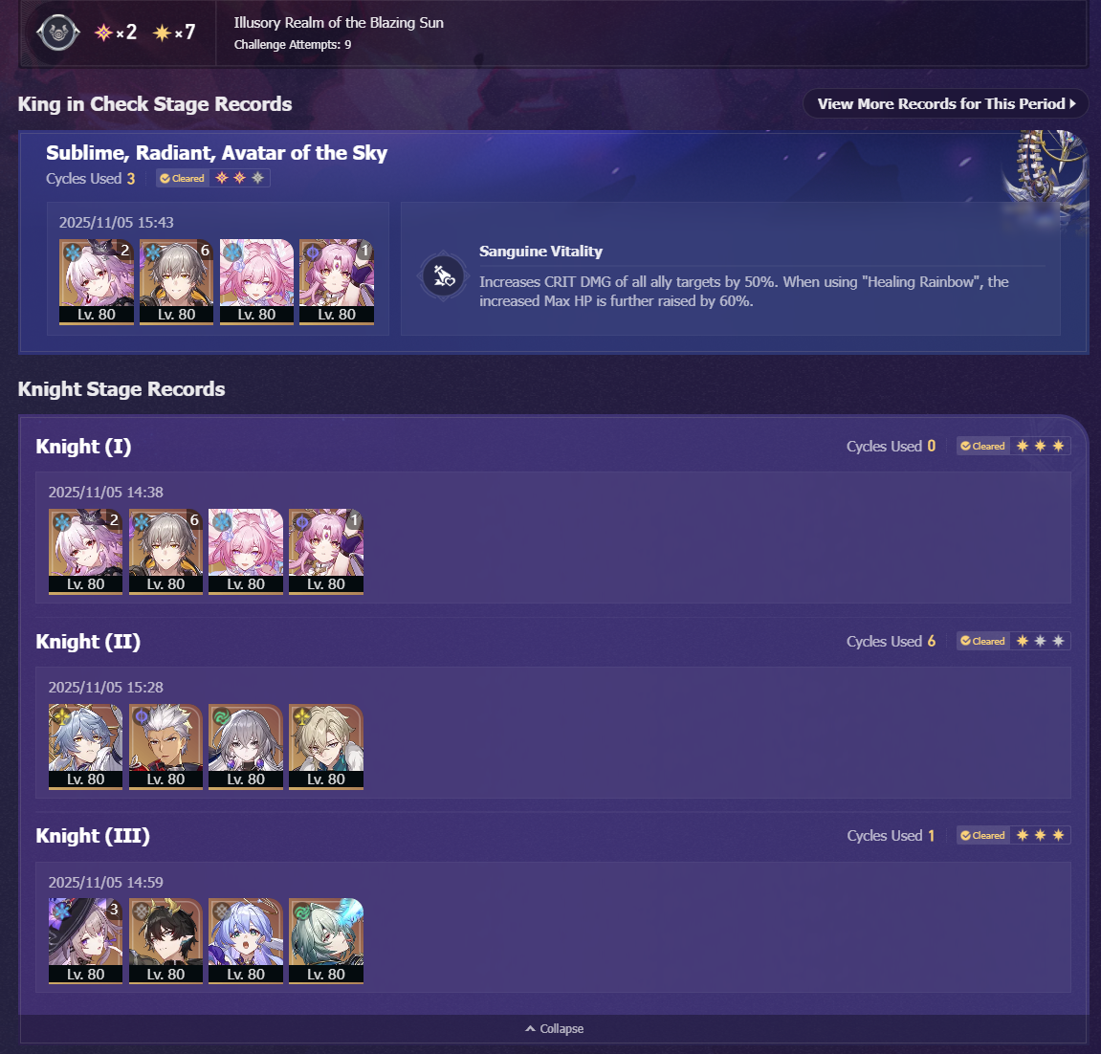The height and width of the screenshot is (1054, 1101).
Task: Select blonde character in Knight (II) team
Action: click(326, 746)
